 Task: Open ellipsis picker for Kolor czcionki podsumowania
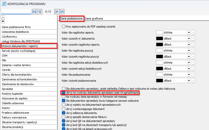pos(193,81)
